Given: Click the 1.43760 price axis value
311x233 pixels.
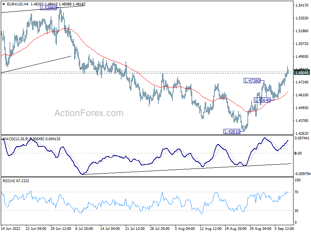Looking at the screenshot, I should point(302,120).
